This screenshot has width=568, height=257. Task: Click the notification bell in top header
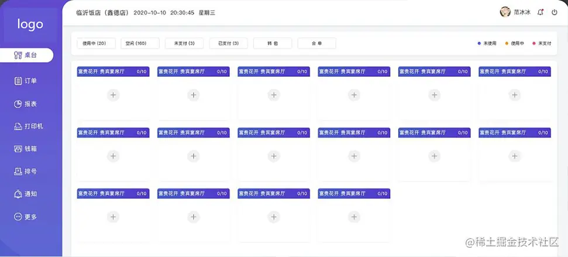click(x=540, y=12)
